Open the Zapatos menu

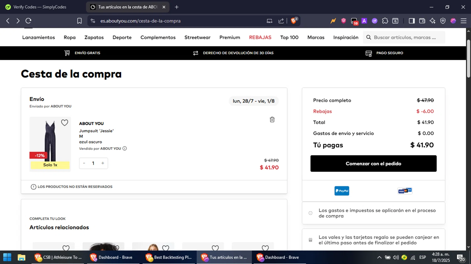point(94,37)
